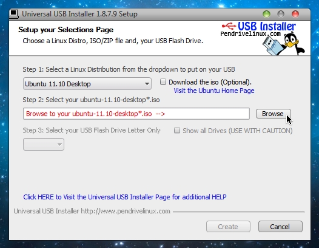
Task: Click the Browse button
Action: pos(274,114)
